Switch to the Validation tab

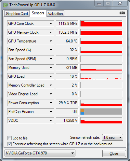(56, 14)
